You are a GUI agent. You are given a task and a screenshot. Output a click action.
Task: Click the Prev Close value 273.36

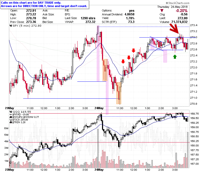point(31,22)
